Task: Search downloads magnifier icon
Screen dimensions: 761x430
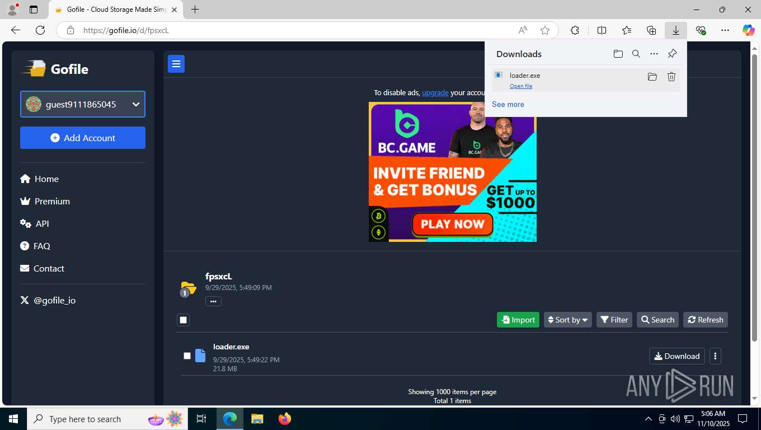Action: (636, 54)
